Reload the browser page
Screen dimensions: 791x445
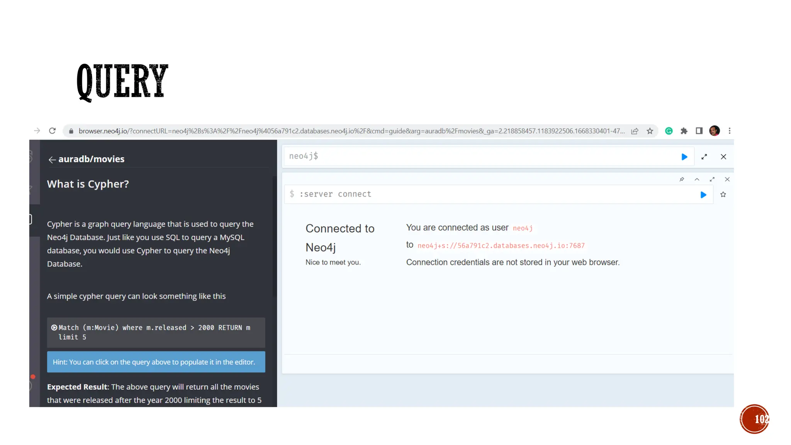[52, 131]
